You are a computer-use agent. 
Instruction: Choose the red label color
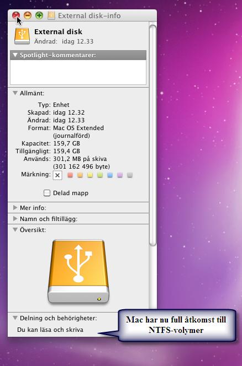coord(70,175)
